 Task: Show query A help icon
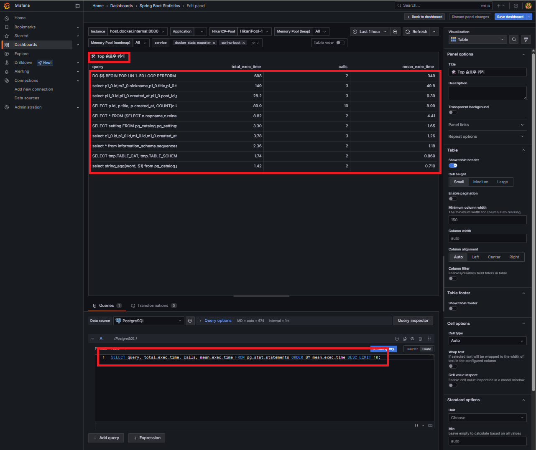pos(397,339)
